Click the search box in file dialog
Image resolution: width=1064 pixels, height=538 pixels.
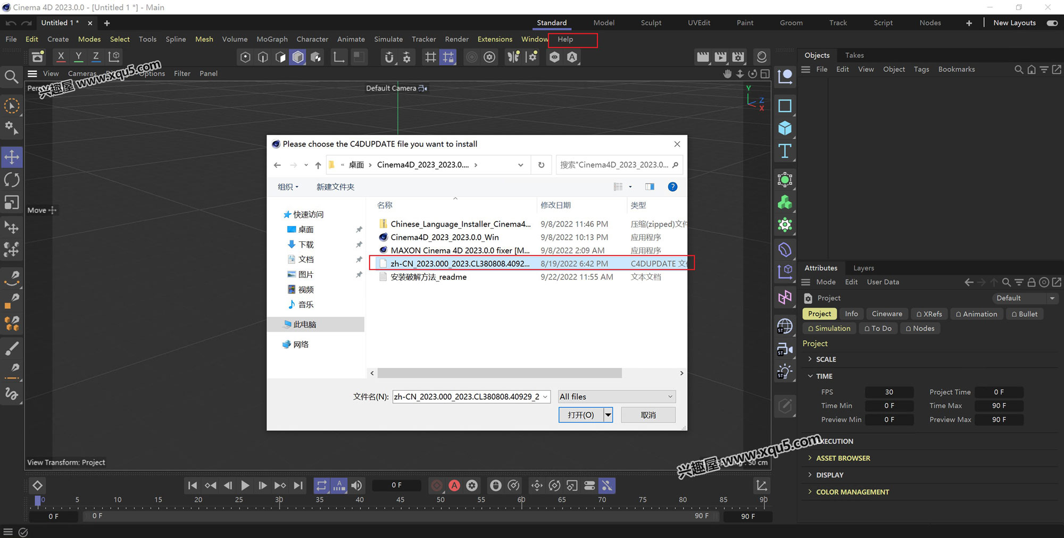[619, 165]
